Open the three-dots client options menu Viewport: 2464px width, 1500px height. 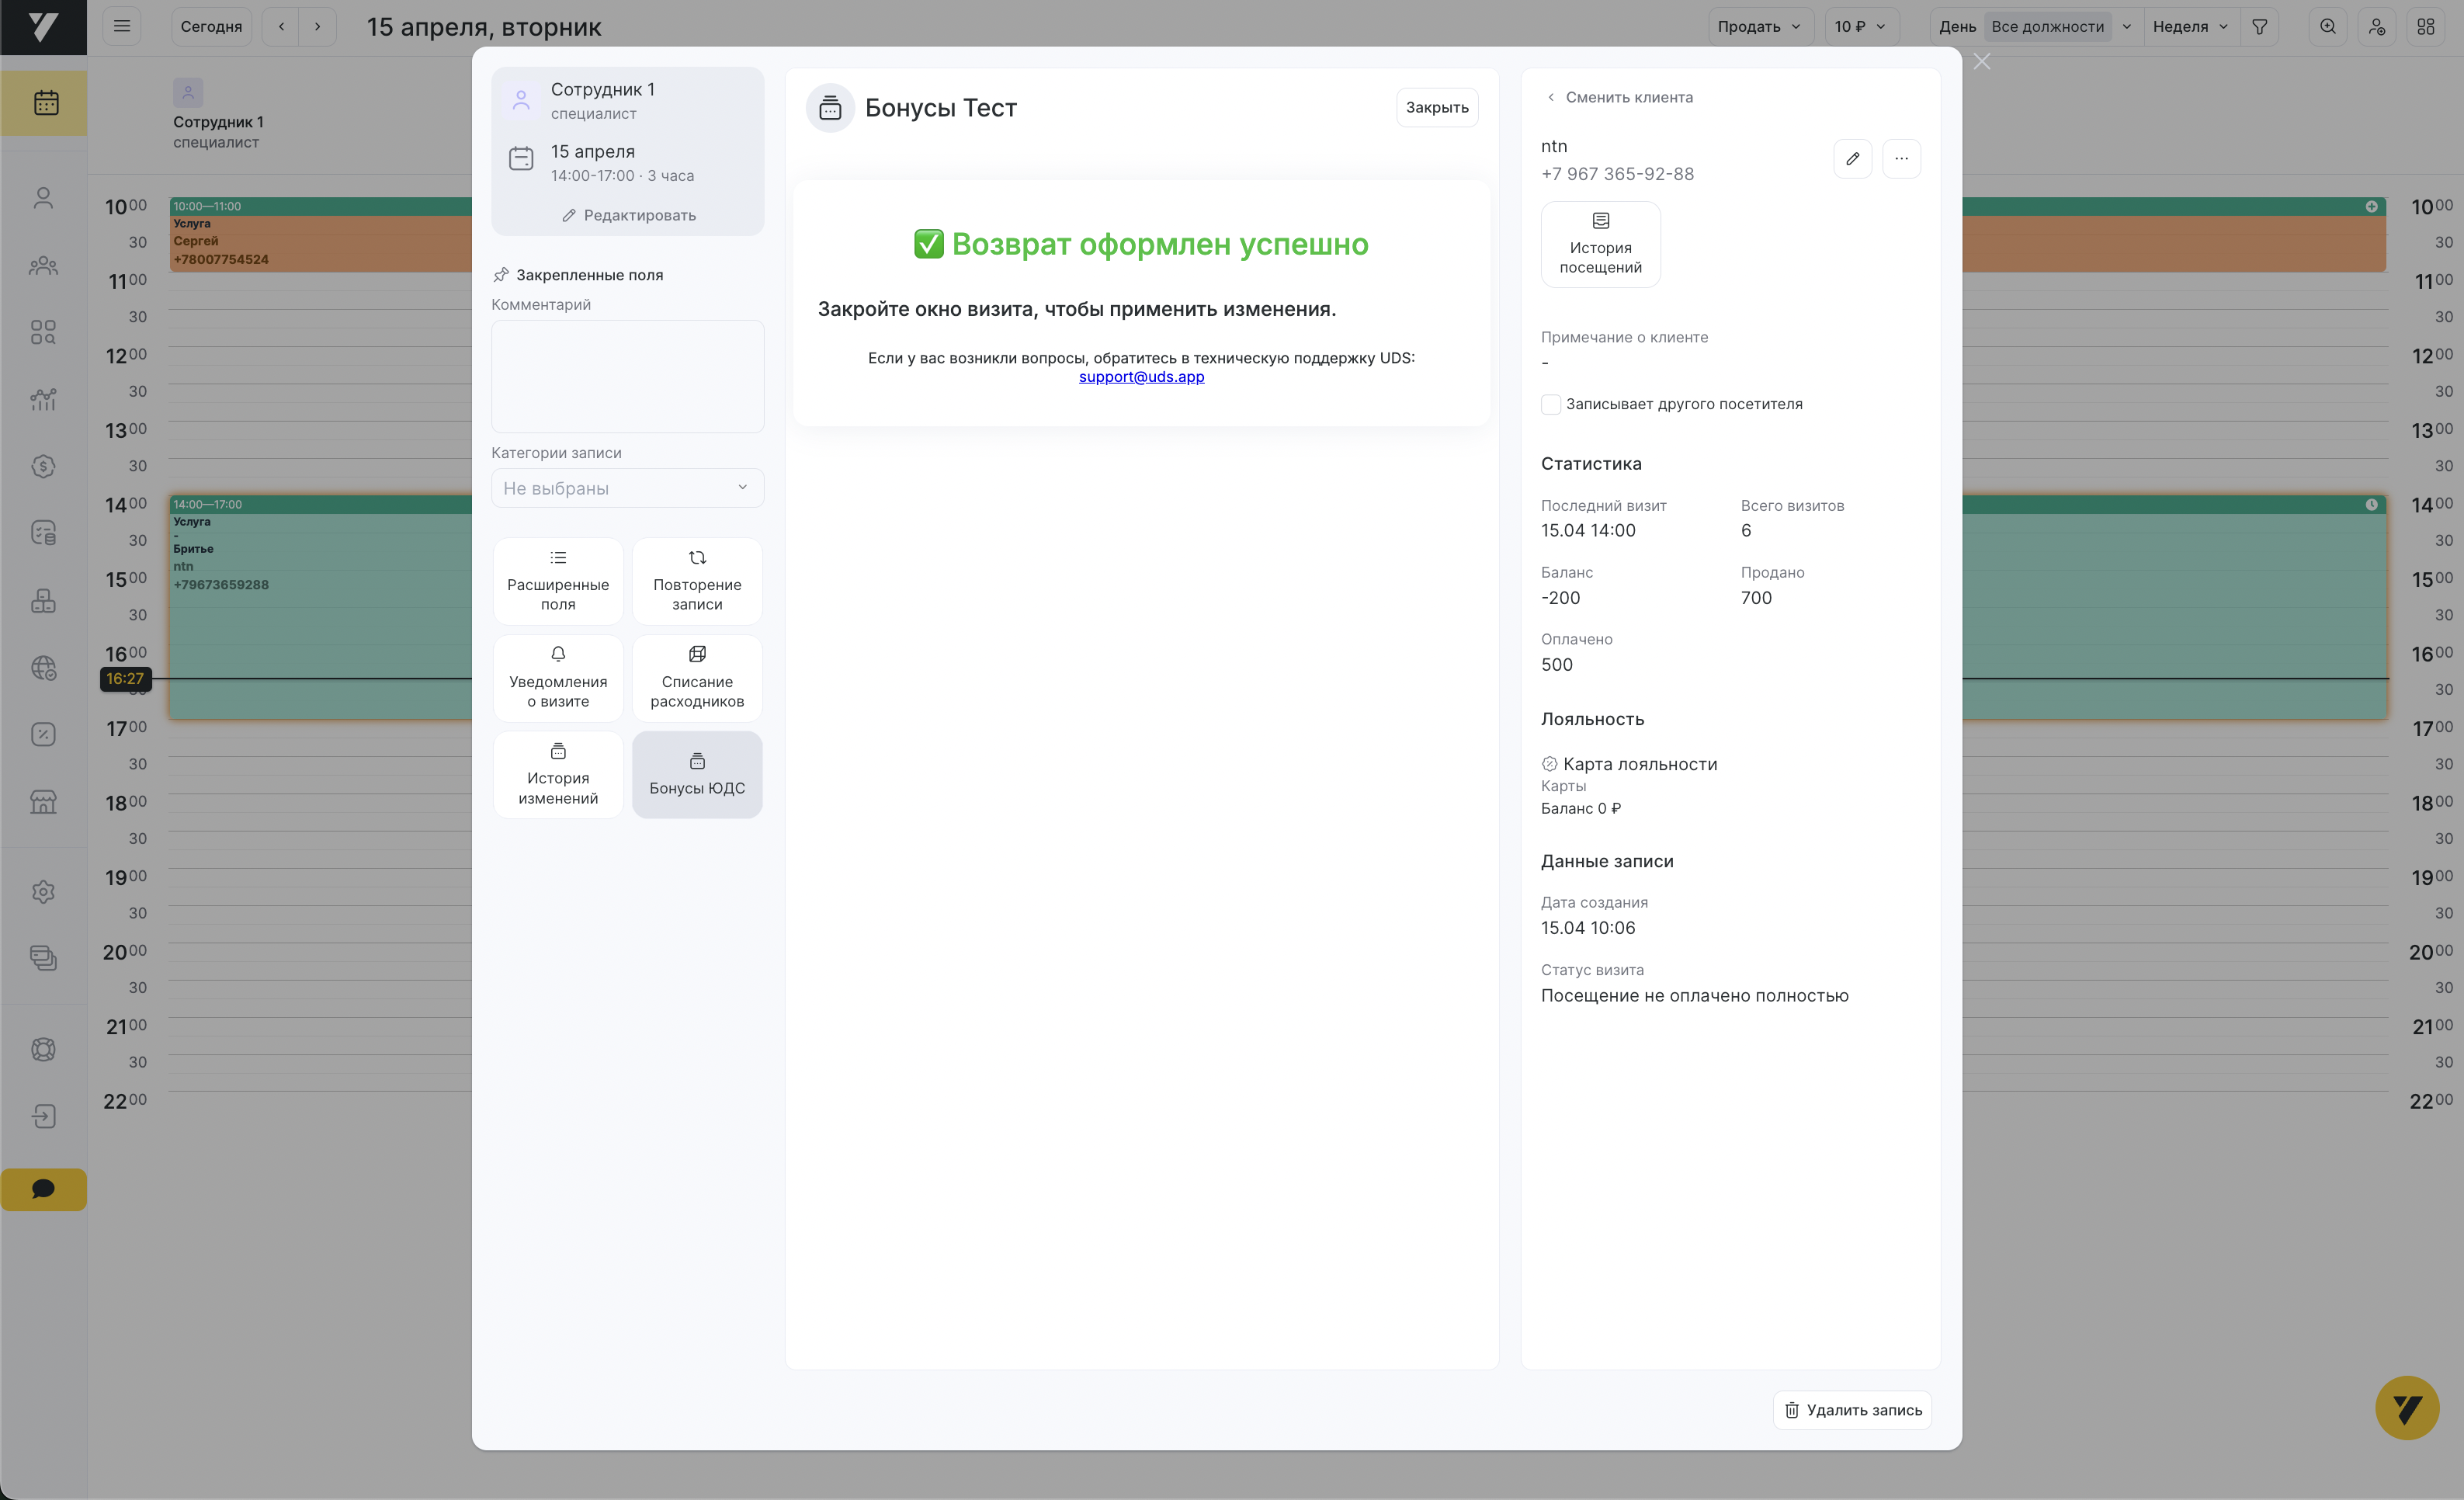click(x=1901, y=158)
